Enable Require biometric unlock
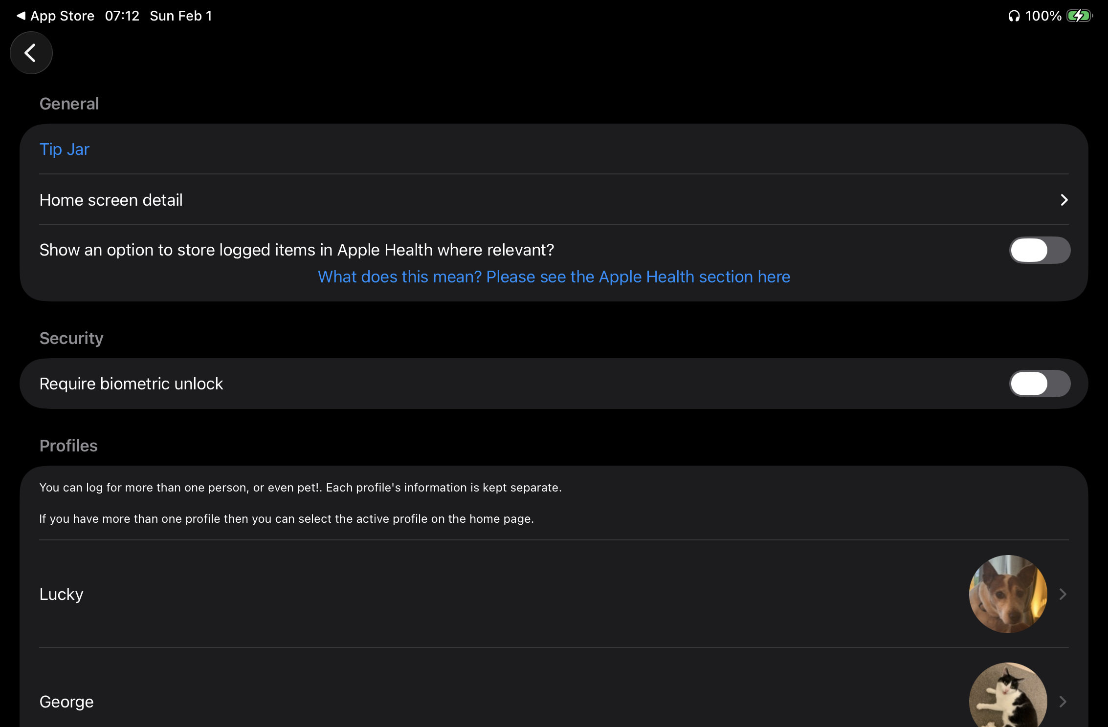Viewport: 1108px width, 727px height. [1039, 384]
